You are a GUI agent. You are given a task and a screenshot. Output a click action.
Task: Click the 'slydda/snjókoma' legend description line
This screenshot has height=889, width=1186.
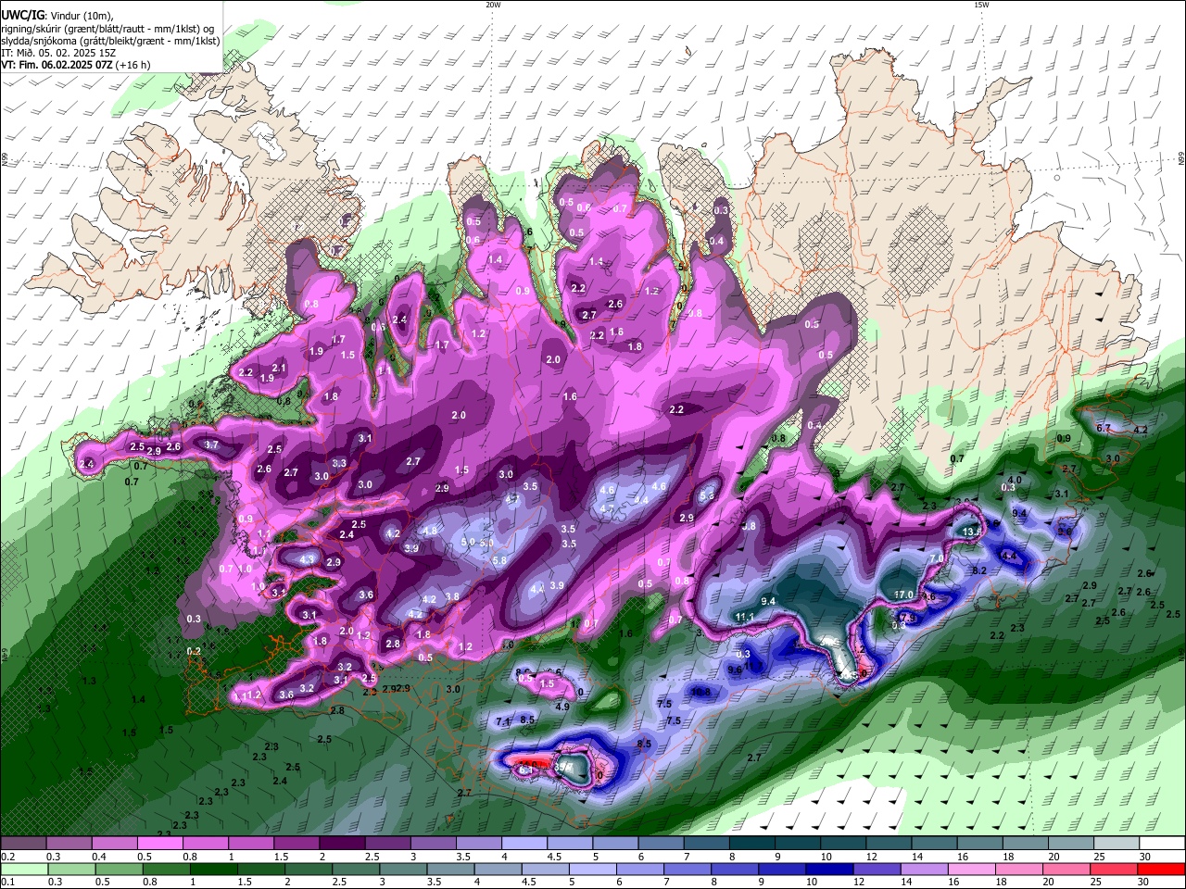click(x=110, y=41)
